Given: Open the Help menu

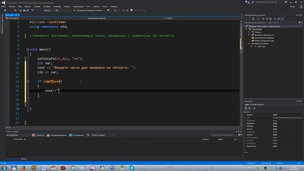Looking at the screenshot, I should (114, 6).
